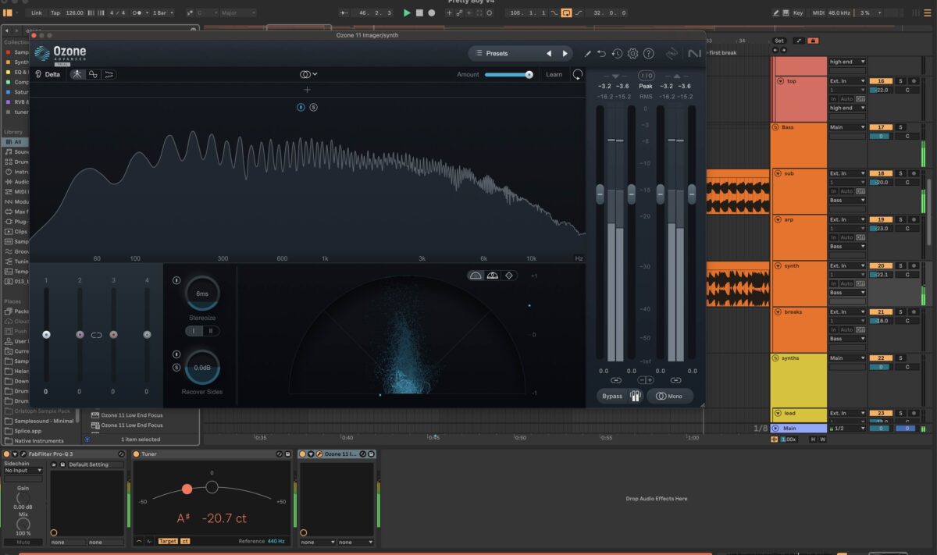Screen dimensions: 937x555
Task: Click the Tap tempo button
Action: coord(55,13)
